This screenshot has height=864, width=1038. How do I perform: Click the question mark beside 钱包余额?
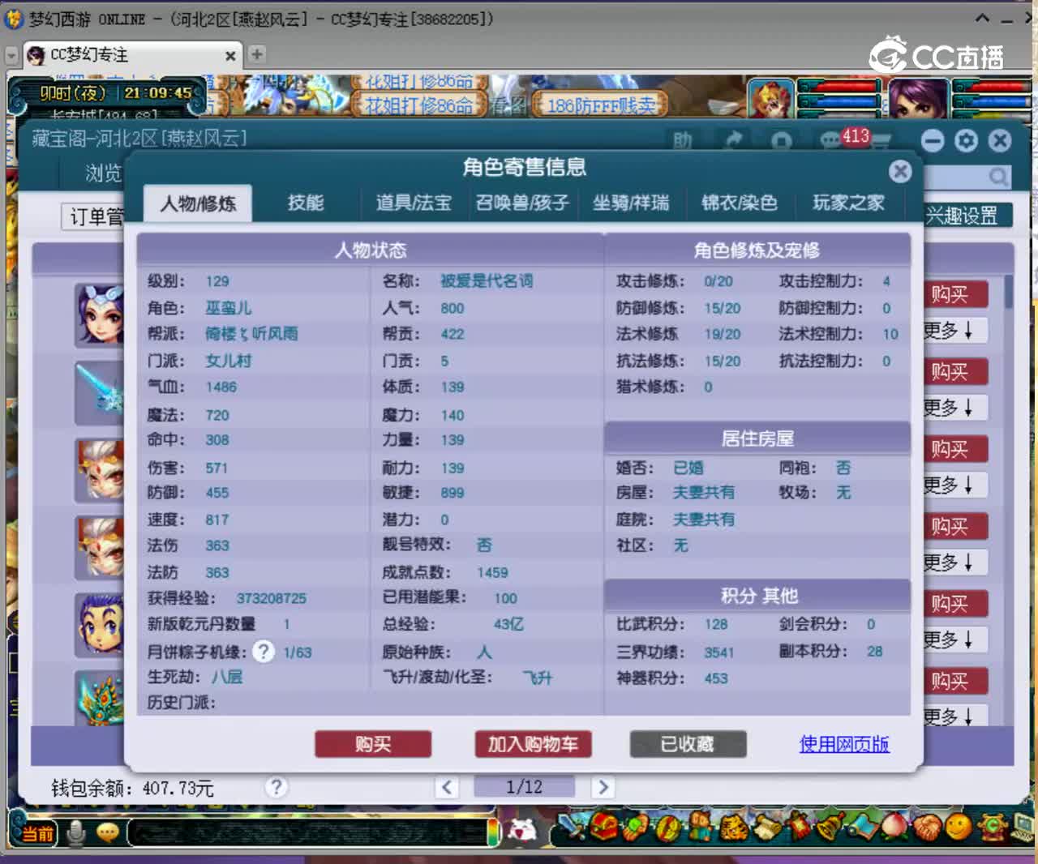pyautogui.click(x=277, y=787)
